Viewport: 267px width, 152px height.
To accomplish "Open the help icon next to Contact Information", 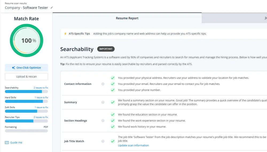I will (x=103, y=84).
